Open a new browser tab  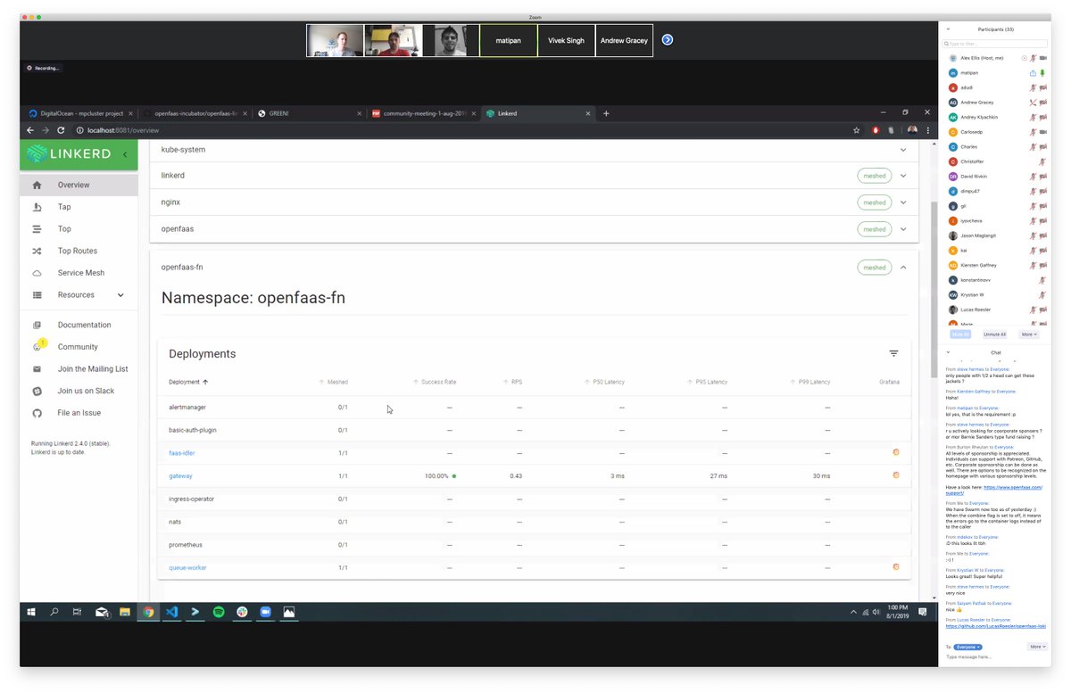606,113
